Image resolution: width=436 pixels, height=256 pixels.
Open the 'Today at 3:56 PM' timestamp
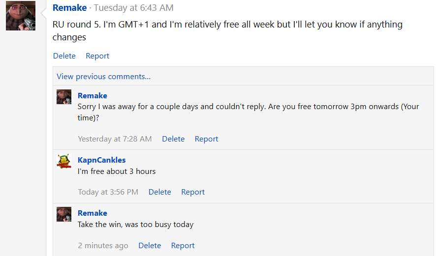pos(108,192)
